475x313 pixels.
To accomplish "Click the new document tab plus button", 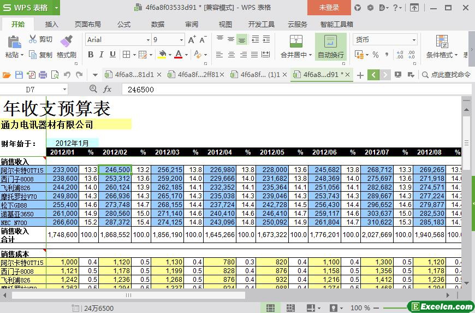I will tap(360, 75).
